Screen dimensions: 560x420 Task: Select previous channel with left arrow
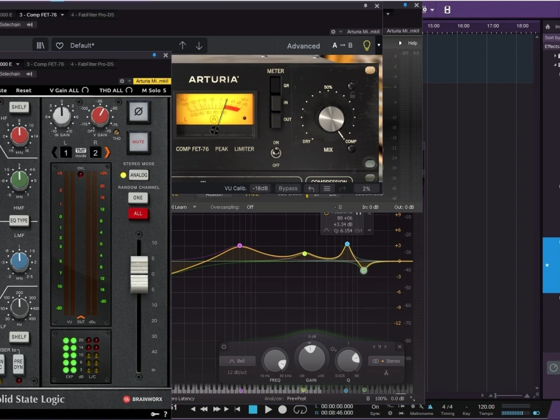tap(54, 152)
